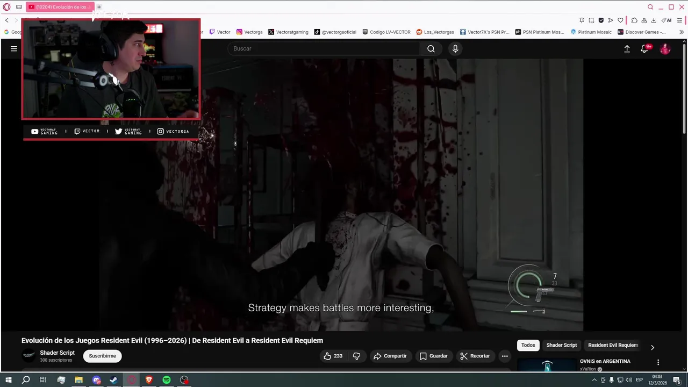This screenshot has height=387, width=688.
Task: Open Opera profile person icon
Action: [644, 20]
